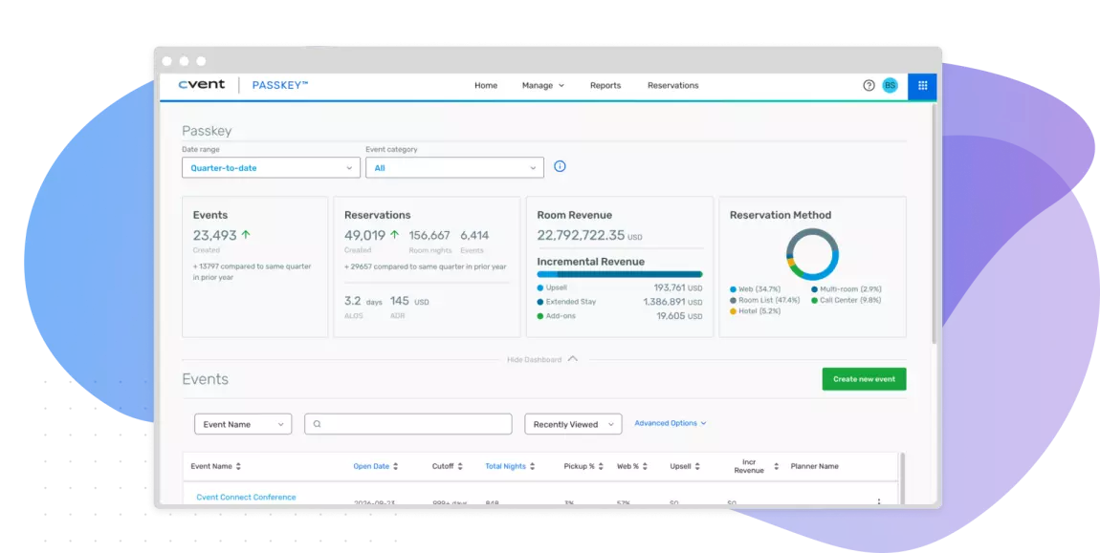The width and height of the screenshot is (1100, 553).
Task: Sort the table by Open Date
Action: tap(376, 465)
